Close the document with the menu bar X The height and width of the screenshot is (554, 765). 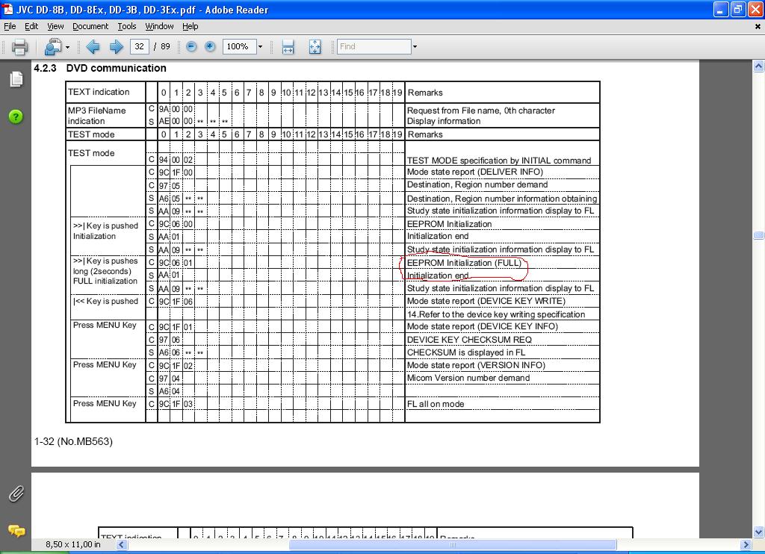(x=758, y=26)
